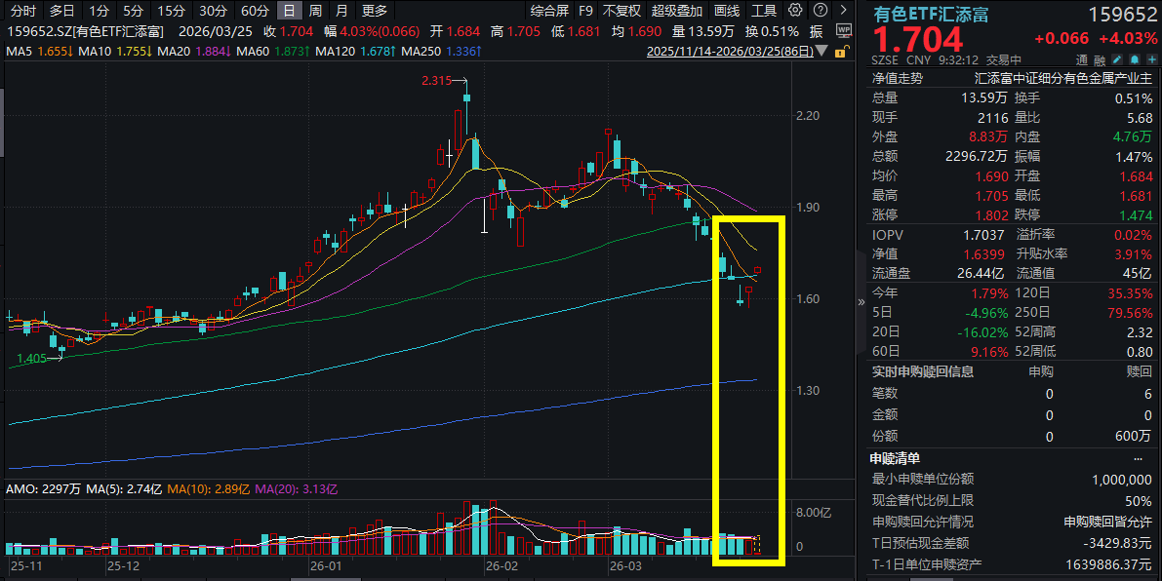This screenshot has height=581, width=1162.
Task: Open the settings gear icon in the toolbar
Action: [x=795, y=11]
